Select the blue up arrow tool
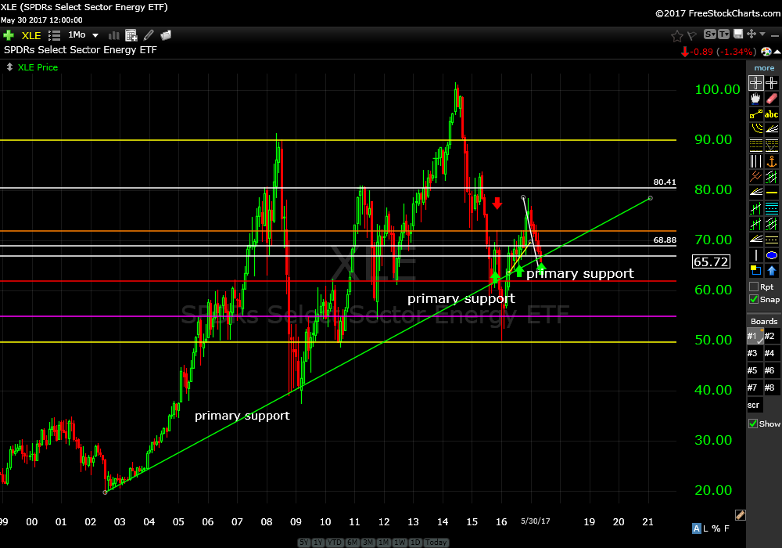Image resolution: width=782 pixels, height=548 pixels. [x=772, y=271]
